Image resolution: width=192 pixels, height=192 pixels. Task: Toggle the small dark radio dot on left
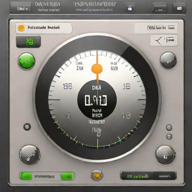pos(27,127)
